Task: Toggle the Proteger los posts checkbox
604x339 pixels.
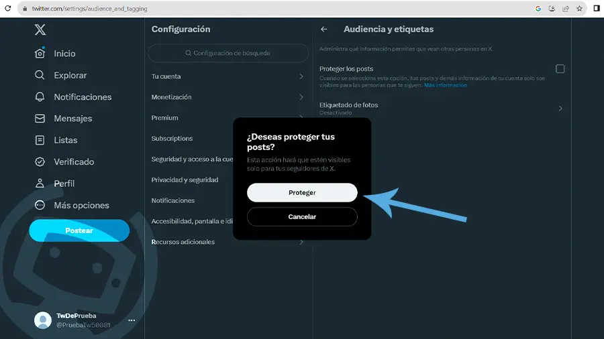Action: pos(560,69)
